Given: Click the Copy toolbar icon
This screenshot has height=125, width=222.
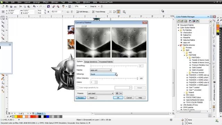Looking at the screenshot, I should tap(25, 7).
